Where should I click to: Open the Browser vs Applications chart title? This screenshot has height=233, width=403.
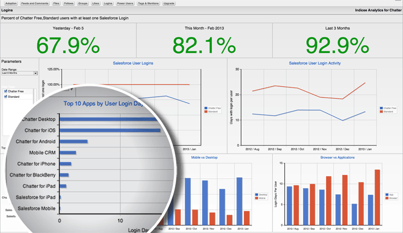coord(321,157)
